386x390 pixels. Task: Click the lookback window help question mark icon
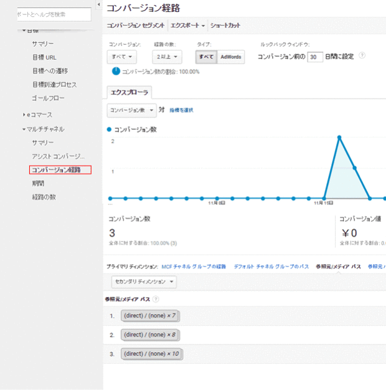(362, 56)
